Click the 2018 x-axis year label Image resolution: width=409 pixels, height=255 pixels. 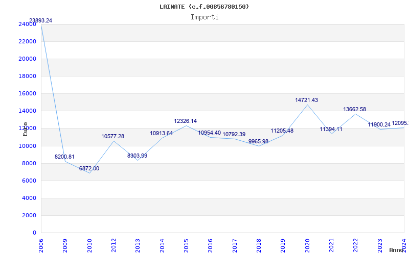pos(259,246)
